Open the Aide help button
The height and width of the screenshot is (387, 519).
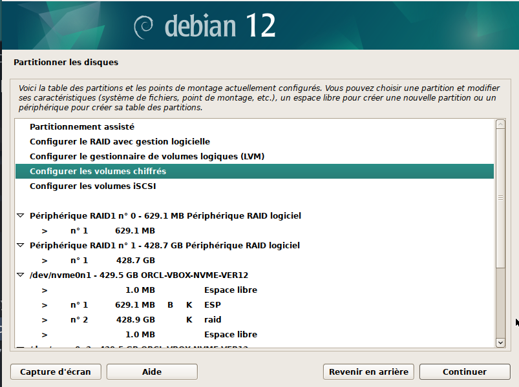(x=152, y=372)
